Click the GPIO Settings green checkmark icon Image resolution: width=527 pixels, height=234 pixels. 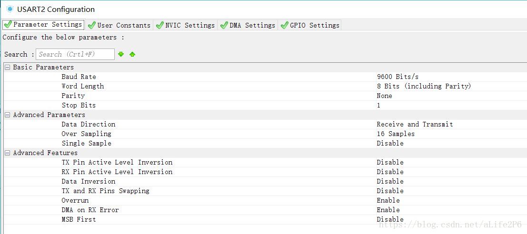point(285,25)
